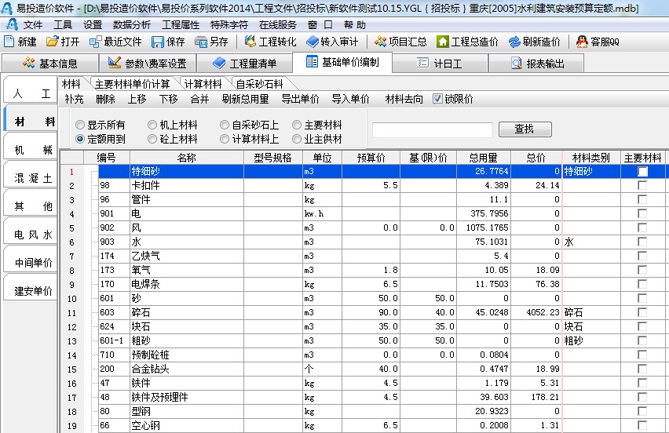Select the 显示所有 radio button
The height and width of the screenshot is (433, 669).
(80, 125)
